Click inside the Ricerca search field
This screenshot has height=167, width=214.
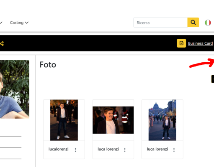(x=160, y=23)
